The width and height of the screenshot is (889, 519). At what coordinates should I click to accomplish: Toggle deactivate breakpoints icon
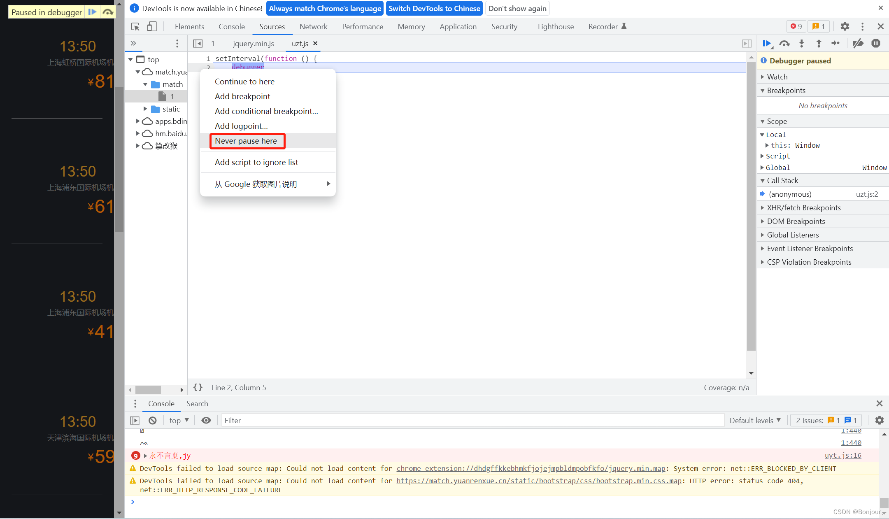[x=858, y=43]
